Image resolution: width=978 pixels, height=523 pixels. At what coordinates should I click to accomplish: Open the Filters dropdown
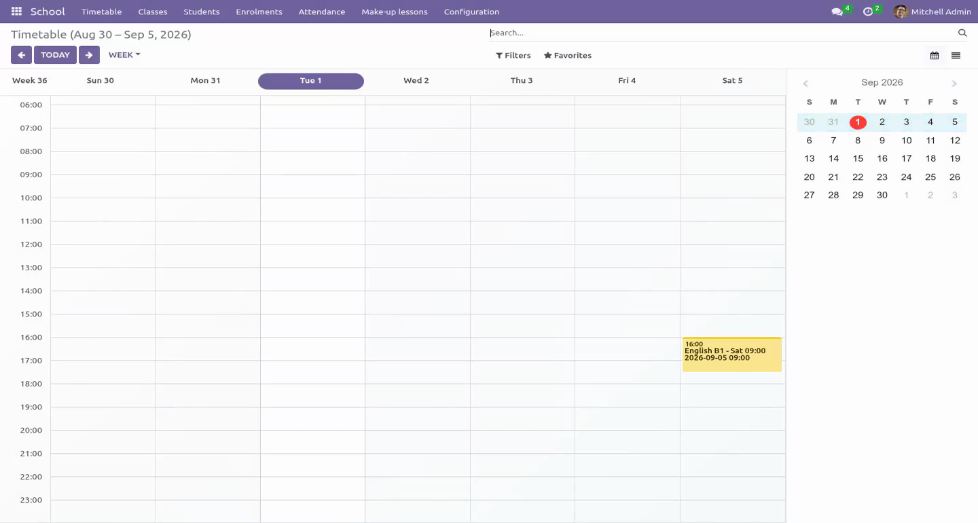pyautogui.click(x=513, y=56)
